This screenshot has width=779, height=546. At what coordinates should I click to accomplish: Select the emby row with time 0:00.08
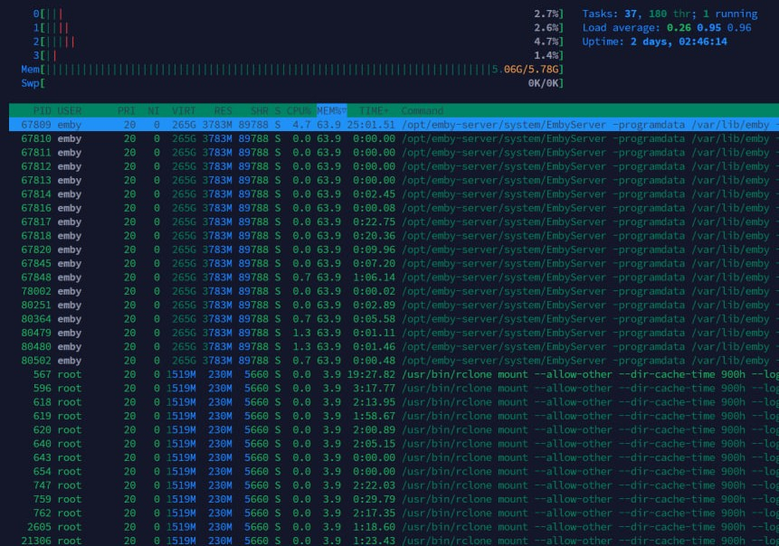[x=394, y=208]
